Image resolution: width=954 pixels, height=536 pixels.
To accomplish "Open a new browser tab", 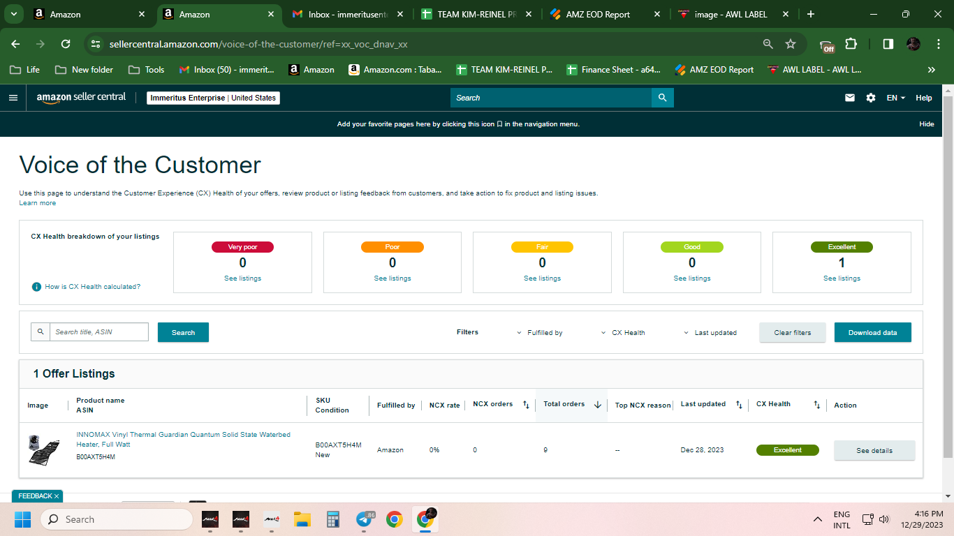I will click(810, 14).
